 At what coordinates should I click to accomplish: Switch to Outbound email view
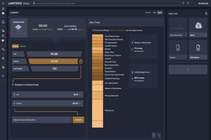pyautogui.click(x=23, y=46)
